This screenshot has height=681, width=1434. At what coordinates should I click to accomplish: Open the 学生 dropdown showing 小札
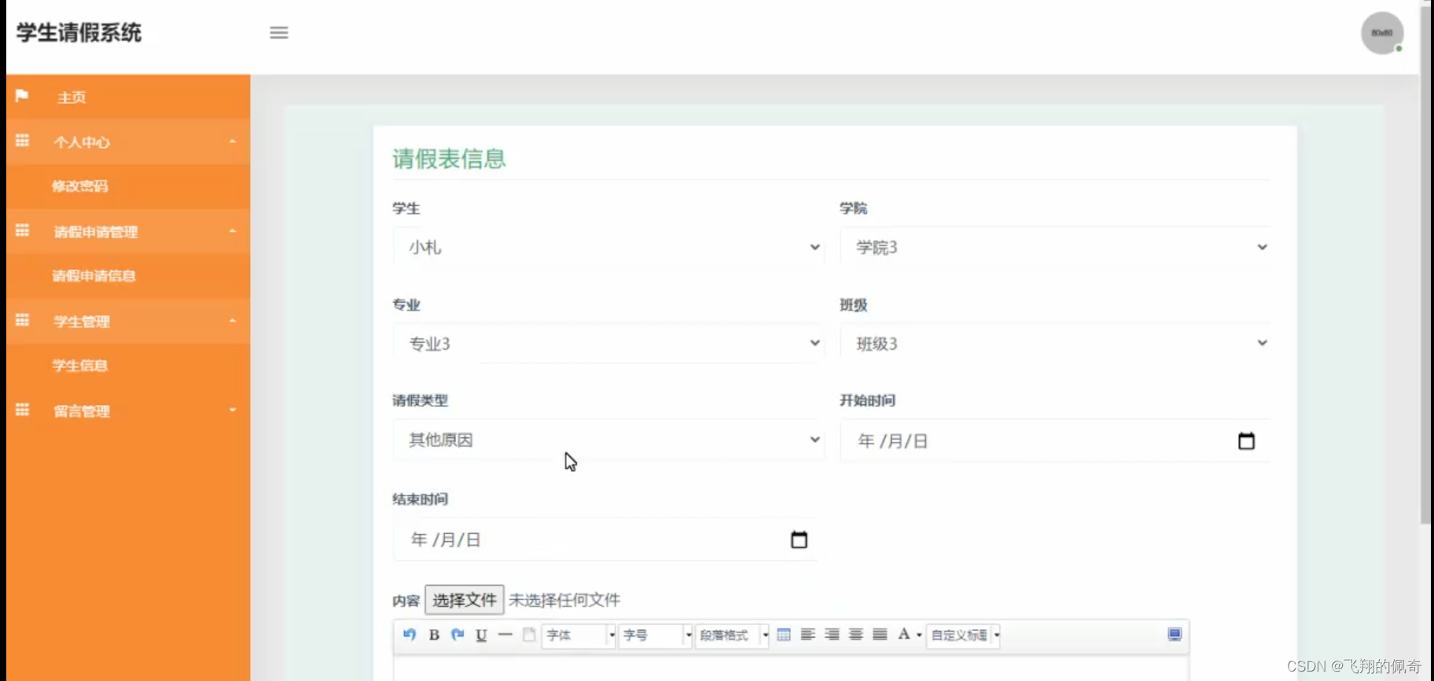[608, 248]
